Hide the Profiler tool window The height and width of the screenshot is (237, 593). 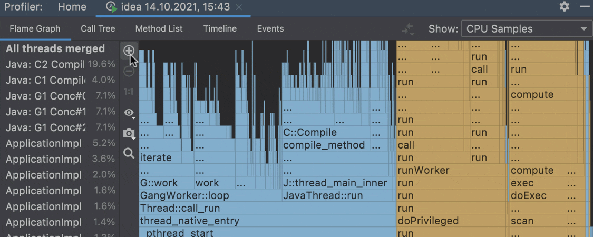(585, 6)
